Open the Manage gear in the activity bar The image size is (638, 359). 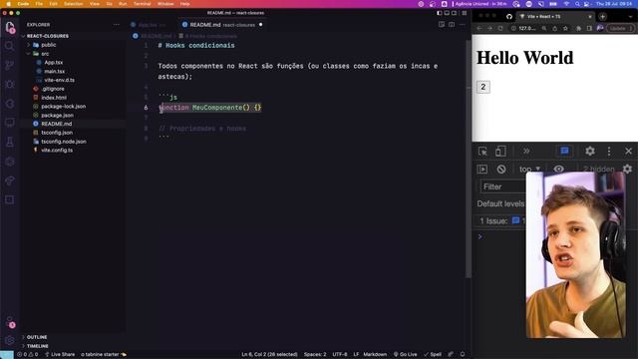coord(10,340)
